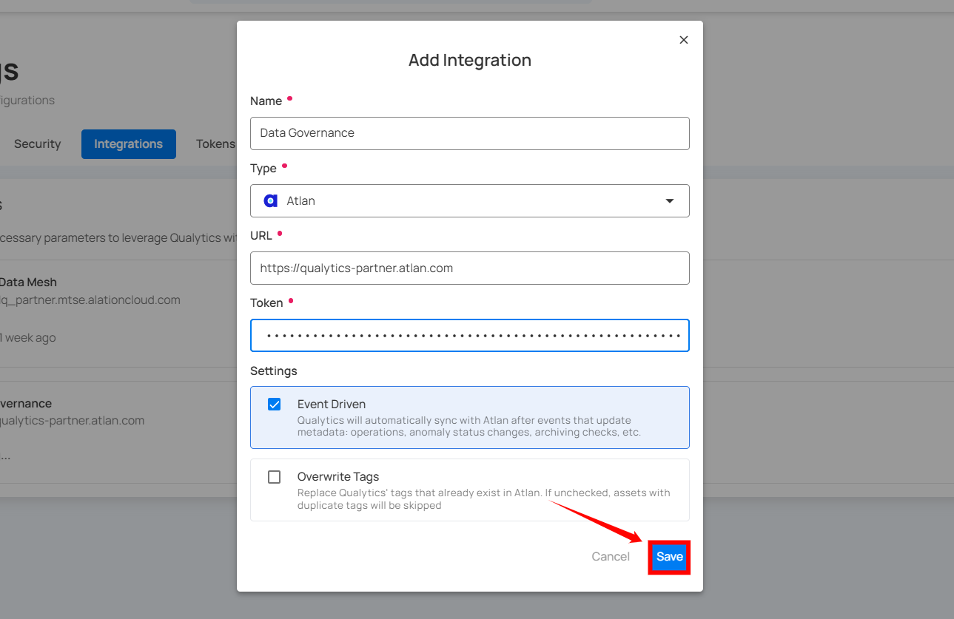The height and width of the screenshot is (619, 954).
Task: Click the URL field with the Atlan address
Action: [469, 268]
